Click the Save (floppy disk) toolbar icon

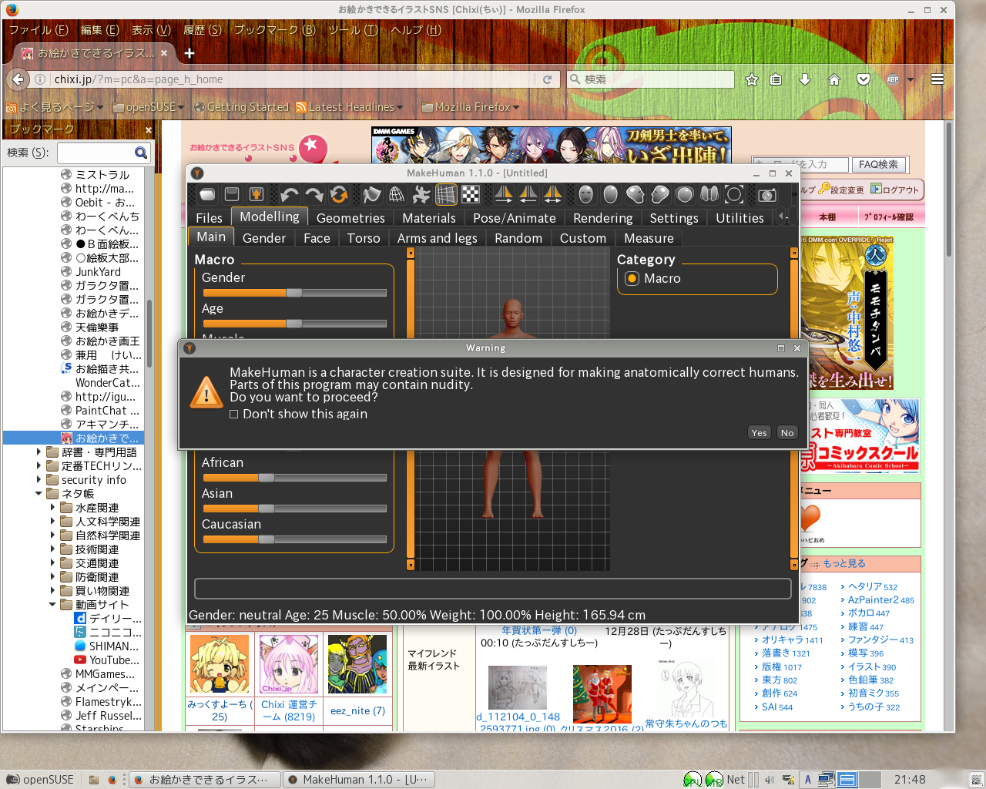pos(232,195)
